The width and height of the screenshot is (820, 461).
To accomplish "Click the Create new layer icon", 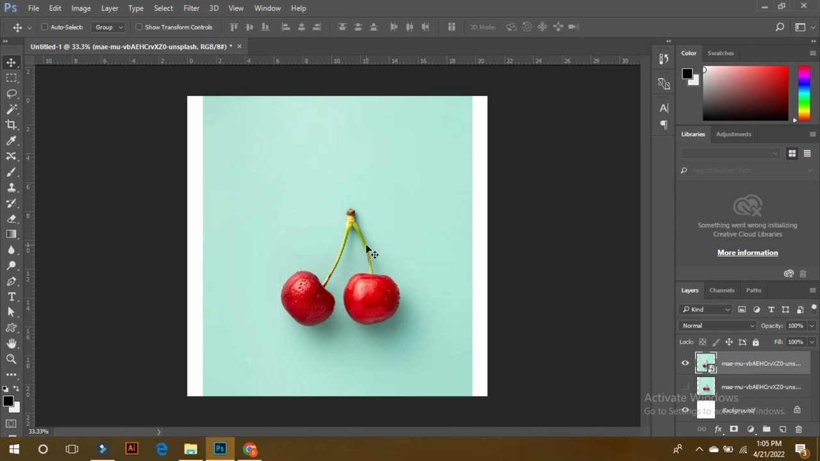I will coord(782,429).
